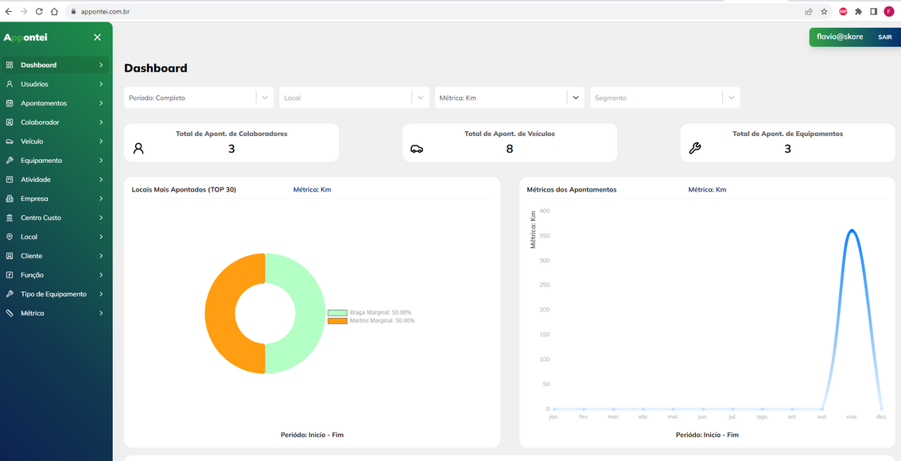Expand the Apontamentos menu chevron

(101, 103)
